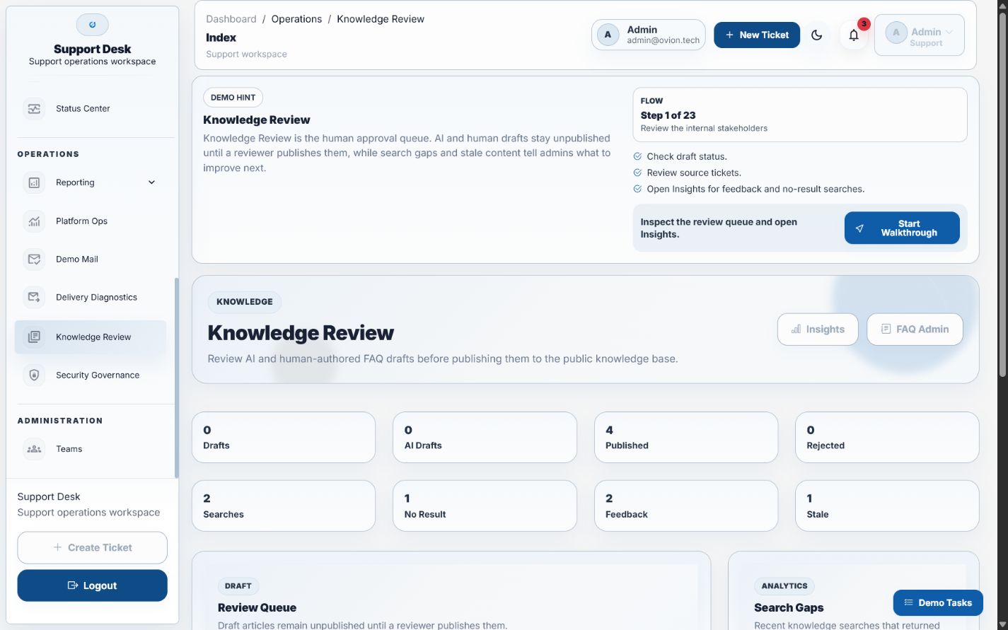Screen dimensions: 1008x630
Task: Click the DRAFT tag above Review Queue
Action: (238, 586)
